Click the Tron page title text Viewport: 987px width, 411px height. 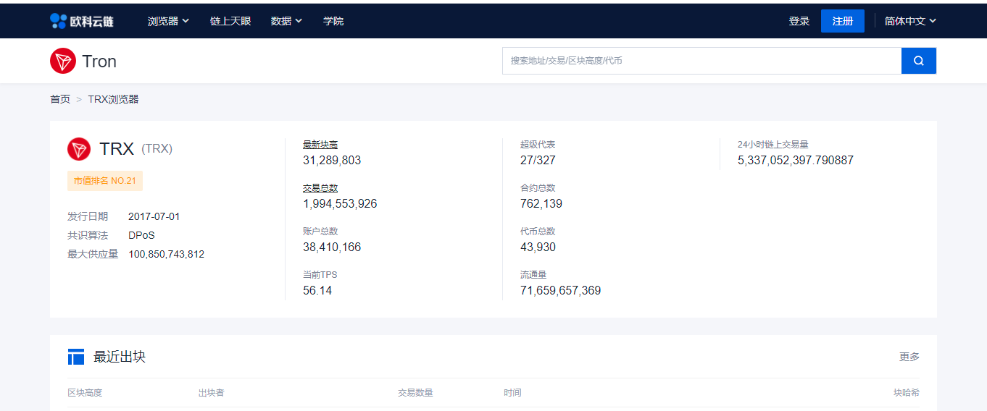99,62
